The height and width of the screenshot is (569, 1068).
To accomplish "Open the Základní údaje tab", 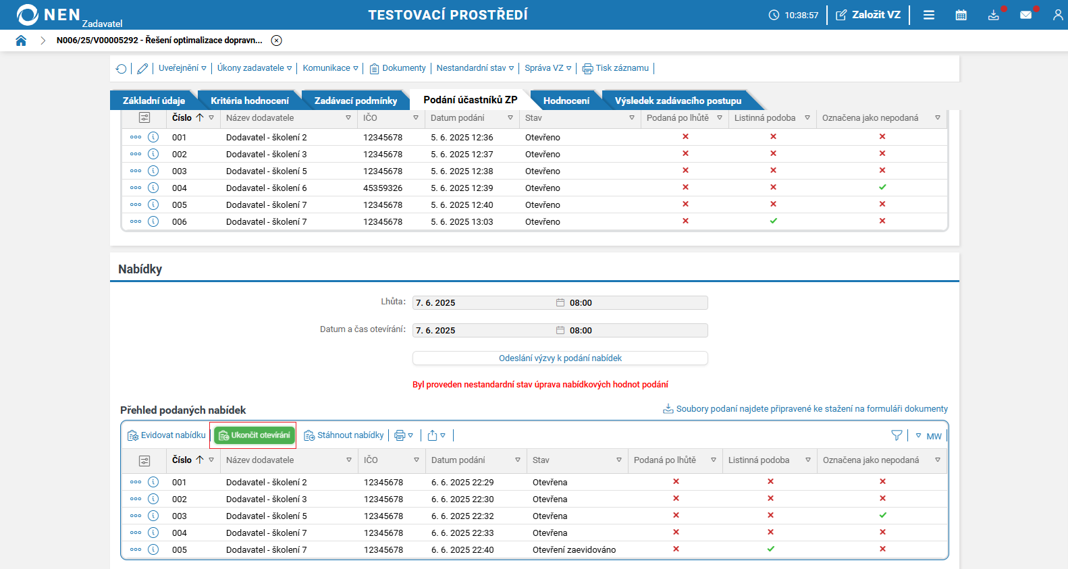I will (x=153, y=101).
